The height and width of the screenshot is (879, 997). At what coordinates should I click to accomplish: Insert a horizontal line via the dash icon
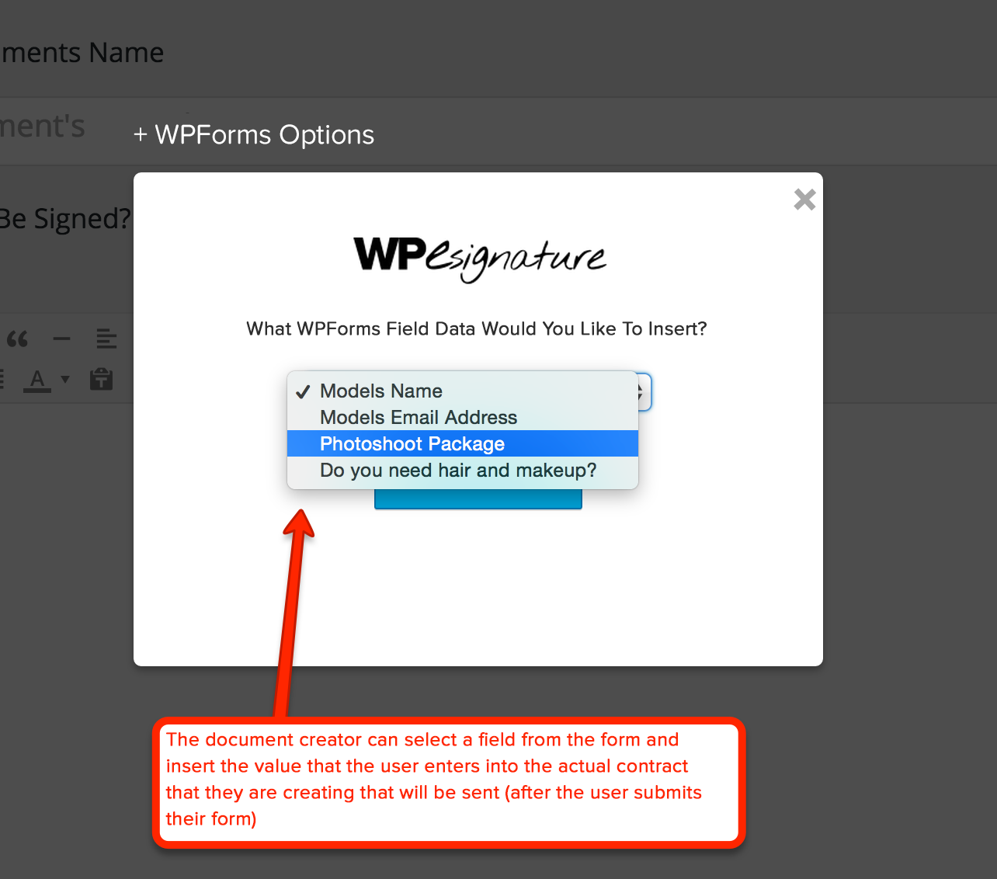(x=61, y=339)
